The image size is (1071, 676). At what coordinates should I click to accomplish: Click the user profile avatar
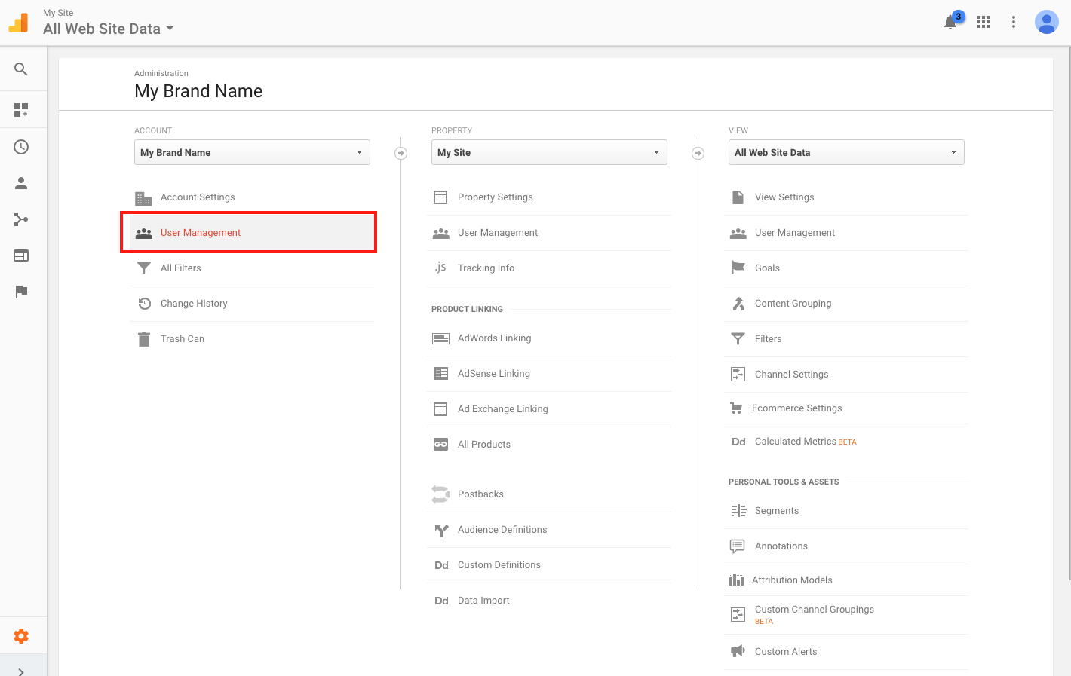tap(1046, 22)
